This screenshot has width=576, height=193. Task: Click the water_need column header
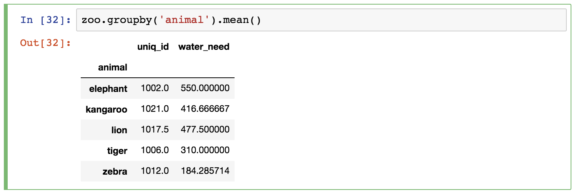point(204,47)
